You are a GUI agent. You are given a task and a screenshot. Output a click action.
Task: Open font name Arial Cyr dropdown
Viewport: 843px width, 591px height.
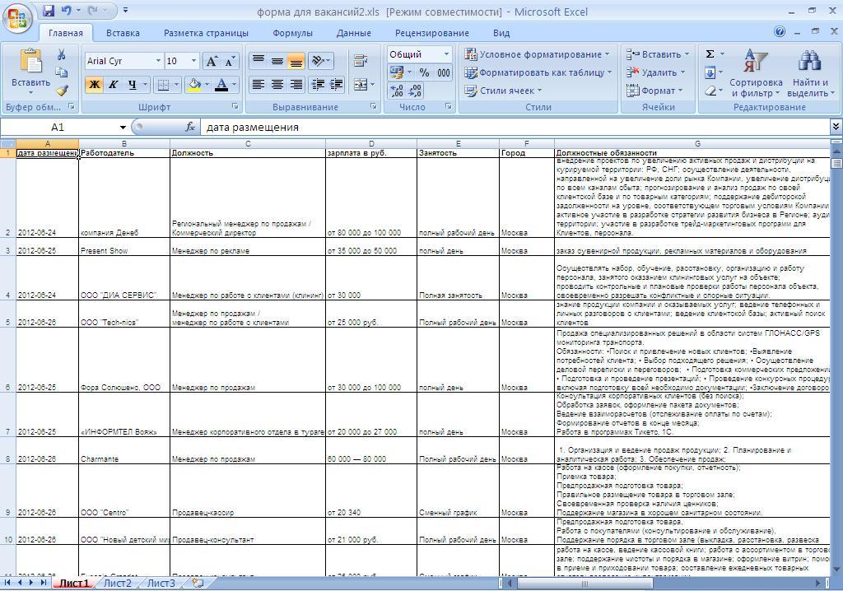(158, 61)
